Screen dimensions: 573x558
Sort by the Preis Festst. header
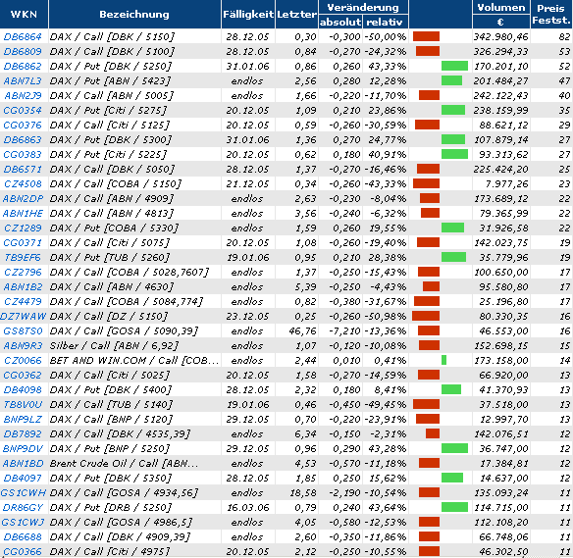[551, 15]
